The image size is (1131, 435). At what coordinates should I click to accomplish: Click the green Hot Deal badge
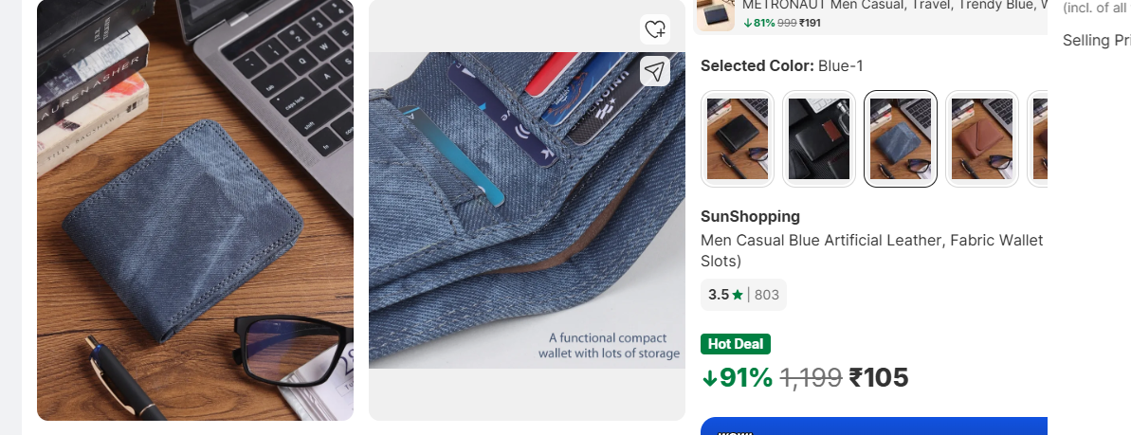[736, 344]
